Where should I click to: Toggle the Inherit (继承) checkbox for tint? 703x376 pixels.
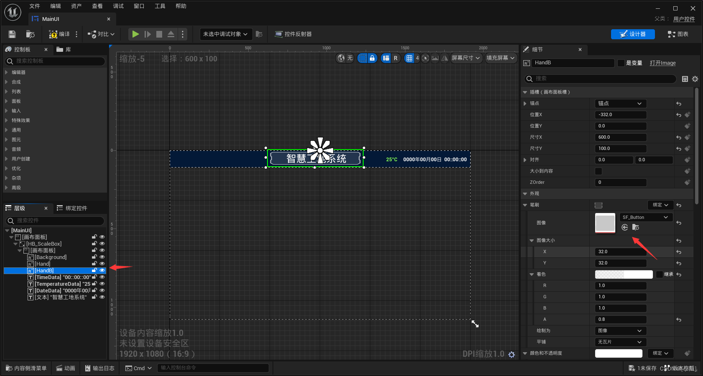(x=659, y=274)
